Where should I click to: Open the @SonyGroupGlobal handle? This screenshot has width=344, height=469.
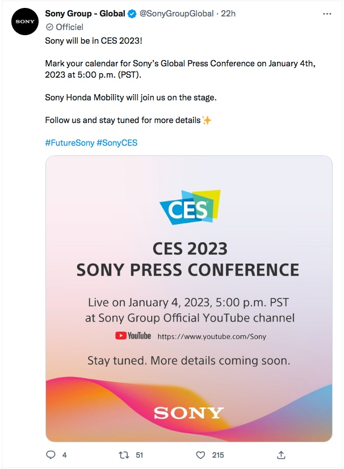point(177,14)
